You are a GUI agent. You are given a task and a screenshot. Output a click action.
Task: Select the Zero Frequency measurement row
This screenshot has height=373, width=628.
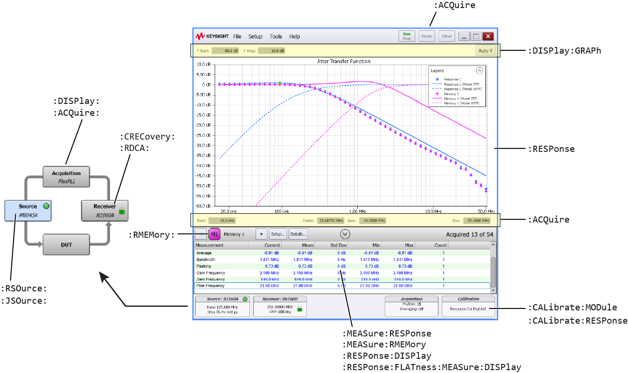[342, 280]
